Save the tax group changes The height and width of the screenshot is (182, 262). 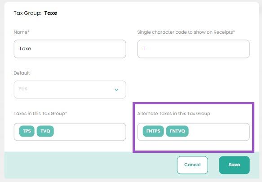point(235,165)
